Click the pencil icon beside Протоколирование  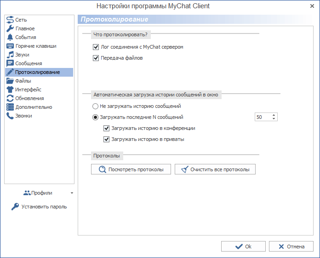point(10,72)
